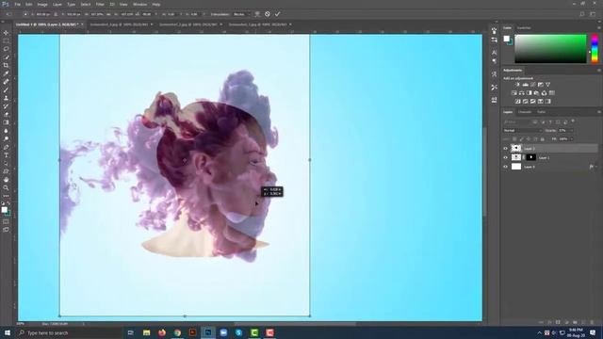Toggle reference point location in options bar
The width and height of the screenshot is (603, 339).
click(x=25, y=14)
